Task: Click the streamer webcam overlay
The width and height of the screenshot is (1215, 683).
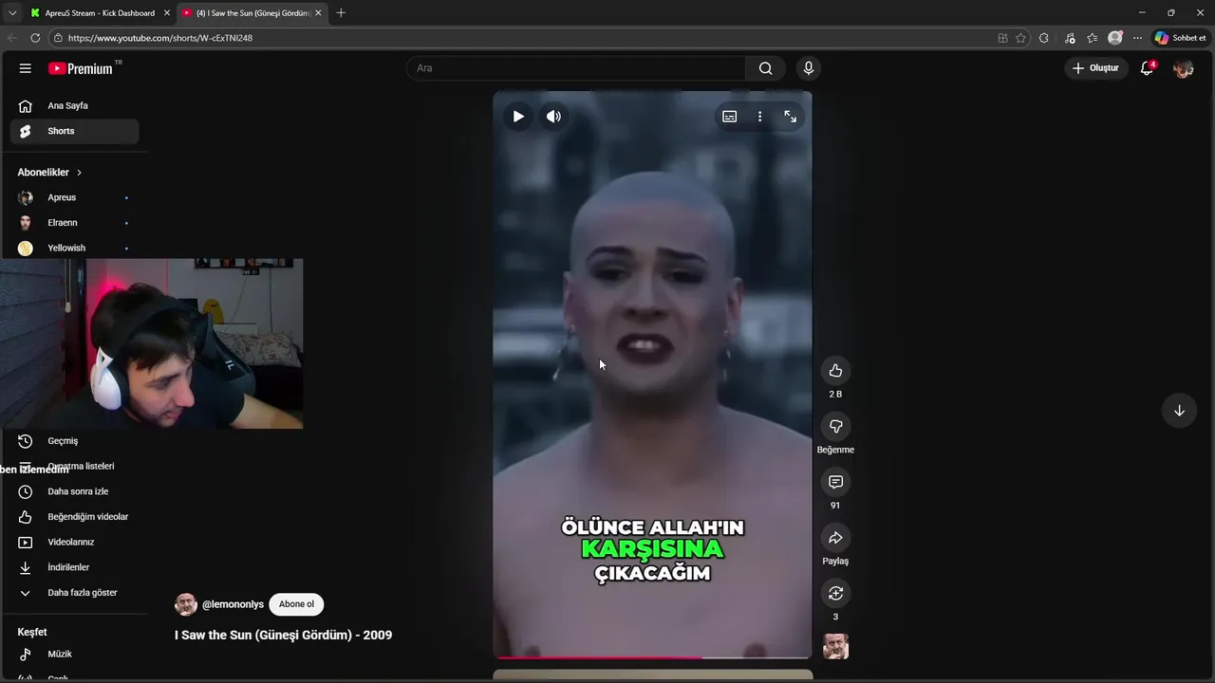Action: pyautogui.click(x=152, y=343)
